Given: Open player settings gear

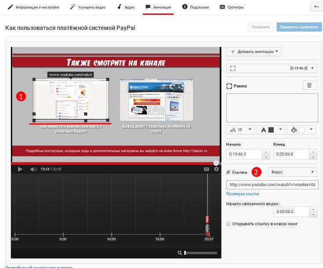Looking at the screenshot, I should [x=216, y=169].
